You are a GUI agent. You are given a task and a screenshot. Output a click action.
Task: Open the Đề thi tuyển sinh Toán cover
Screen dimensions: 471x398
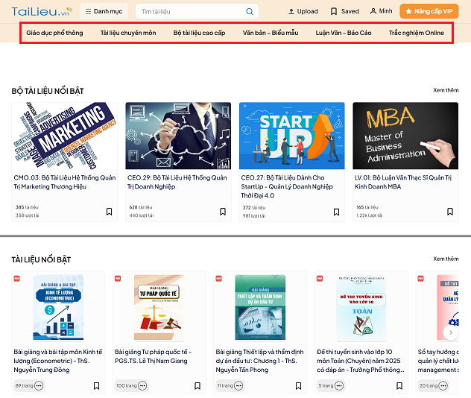click(361, 308)
